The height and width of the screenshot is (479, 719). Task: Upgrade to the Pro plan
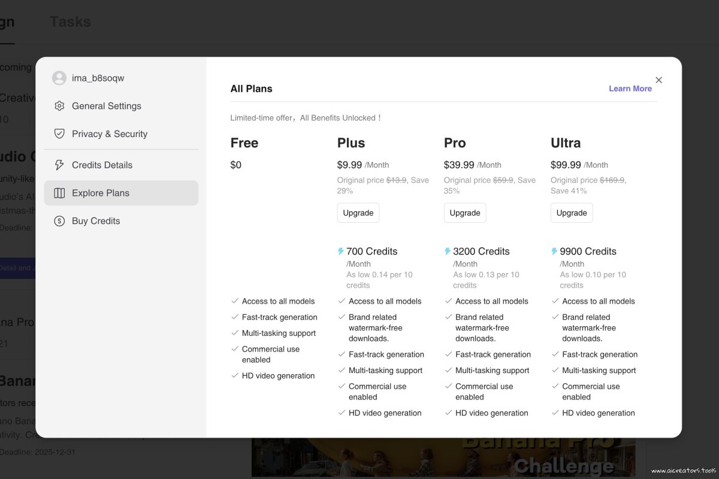click(464, 213)
